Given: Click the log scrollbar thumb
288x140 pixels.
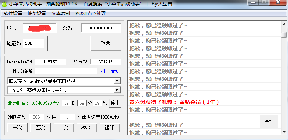Looking at the screenshot, I should [x=284, y=35].
